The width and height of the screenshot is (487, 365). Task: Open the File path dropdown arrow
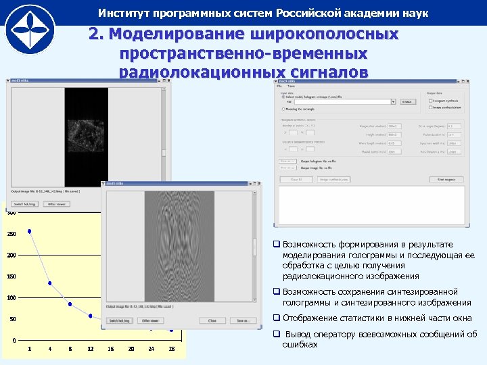pyautogui.click(x=393, y=102)
